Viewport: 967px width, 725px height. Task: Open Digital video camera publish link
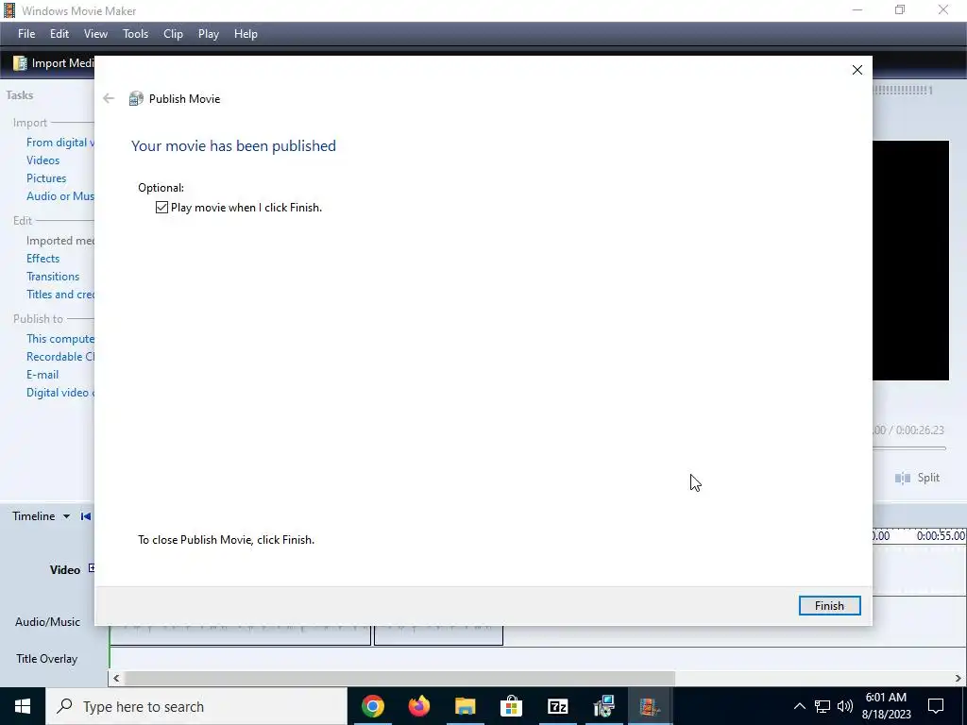tap(59, 392)
